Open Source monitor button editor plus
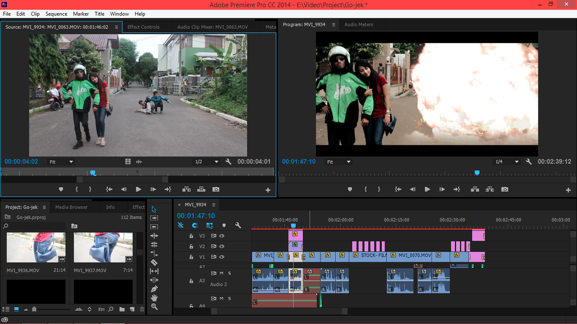This screenshot has width=577, height=324. coord(268,190)
